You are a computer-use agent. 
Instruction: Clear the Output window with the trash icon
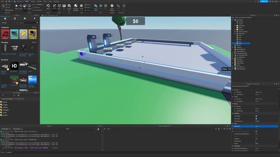98,129
